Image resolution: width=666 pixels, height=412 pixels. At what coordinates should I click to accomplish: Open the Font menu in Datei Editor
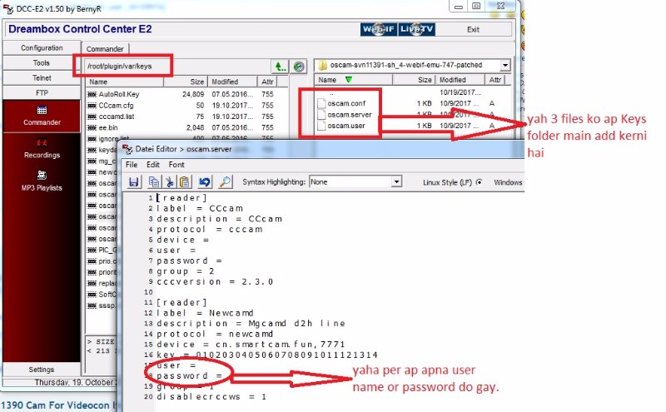(x=176, y=165)
